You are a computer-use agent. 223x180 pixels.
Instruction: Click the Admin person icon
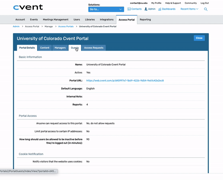point(146,9)
